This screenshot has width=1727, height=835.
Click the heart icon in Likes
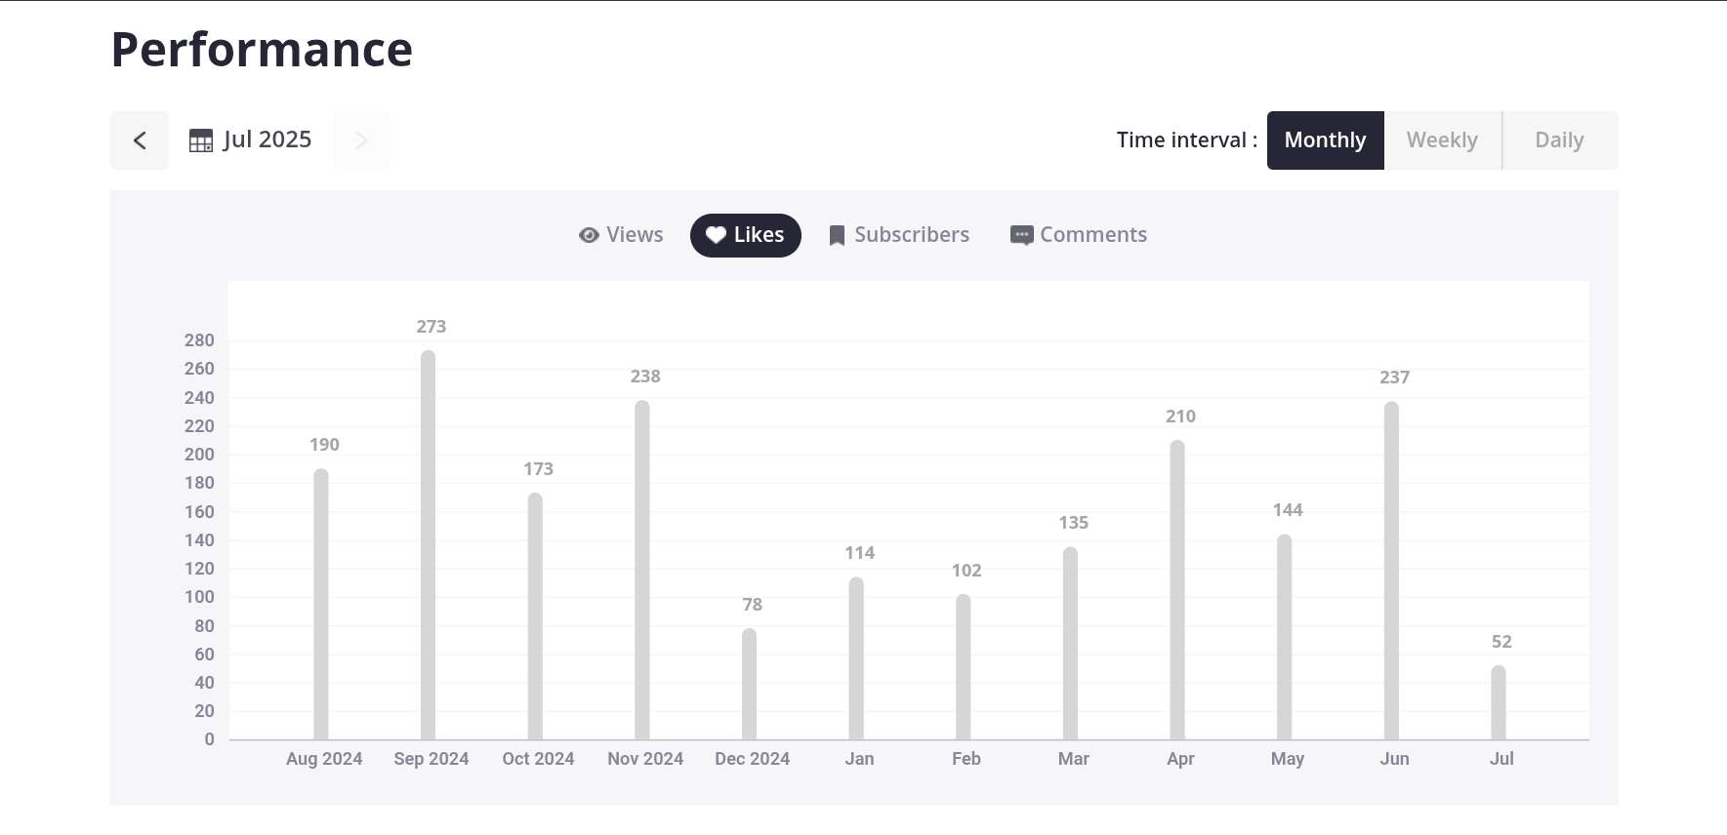click(x=716, y=235)
